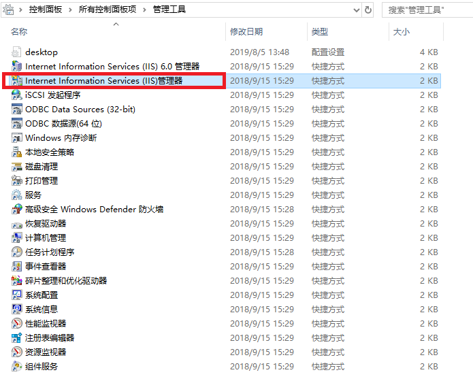
Task: Click the 组件服务 icon
Action: (x=16, y=366)
